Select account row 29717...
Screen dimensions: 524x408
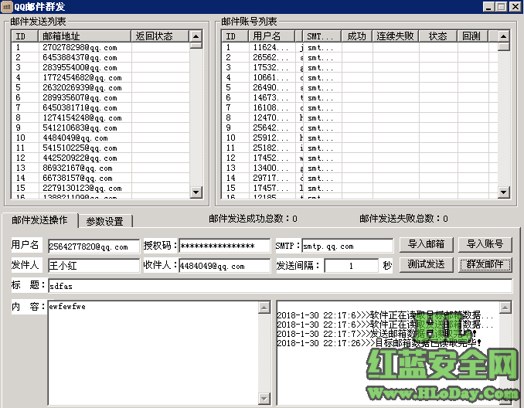coord(359,178)
